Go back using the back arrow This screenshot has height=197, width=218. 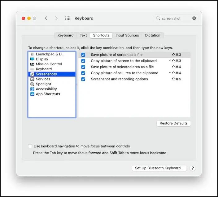coord(46,18)
